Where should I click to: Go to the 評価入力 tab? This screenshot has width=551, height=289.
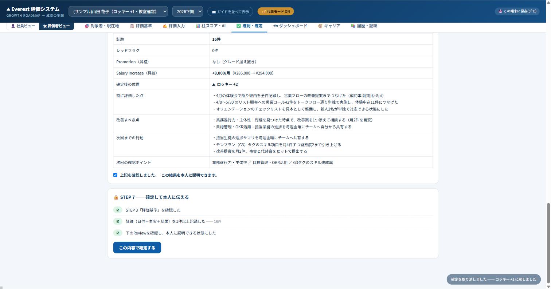pos(174,26)
